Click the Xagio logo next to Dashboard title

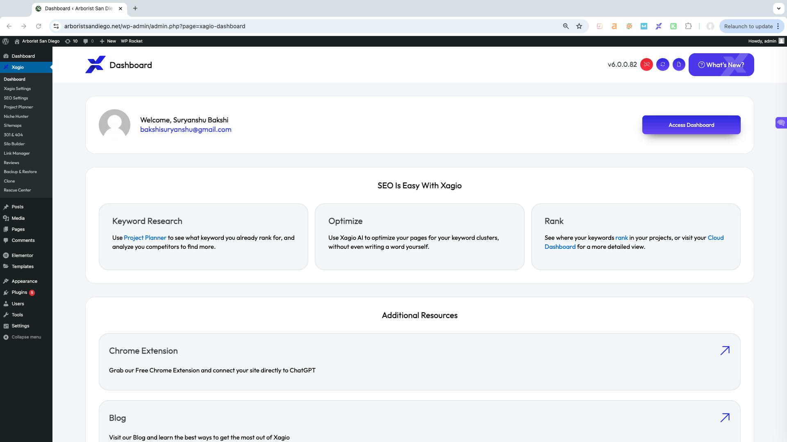click(x=95, y=65)
